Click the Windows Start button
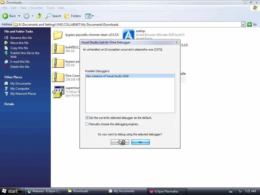Screen dimensions: 260x195 (11, 191)
